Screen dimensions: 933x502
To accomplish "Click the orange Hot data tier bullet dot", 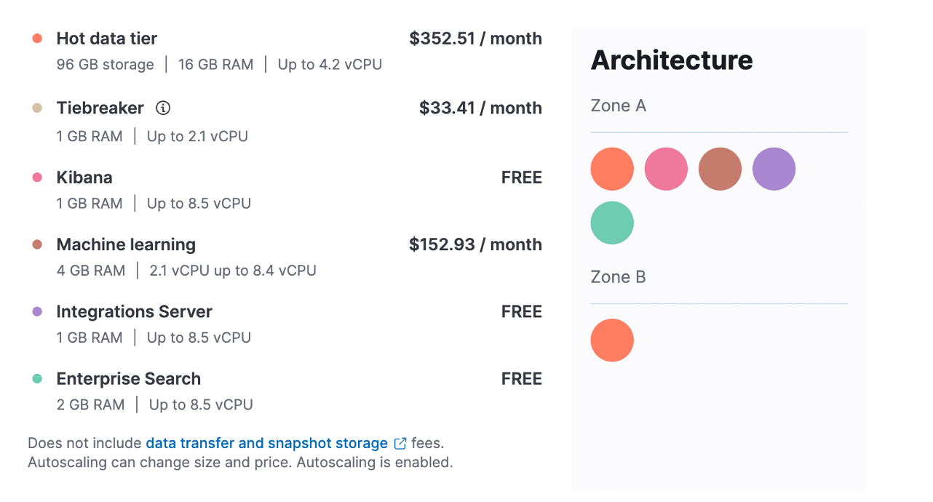I will pos(37,39).
